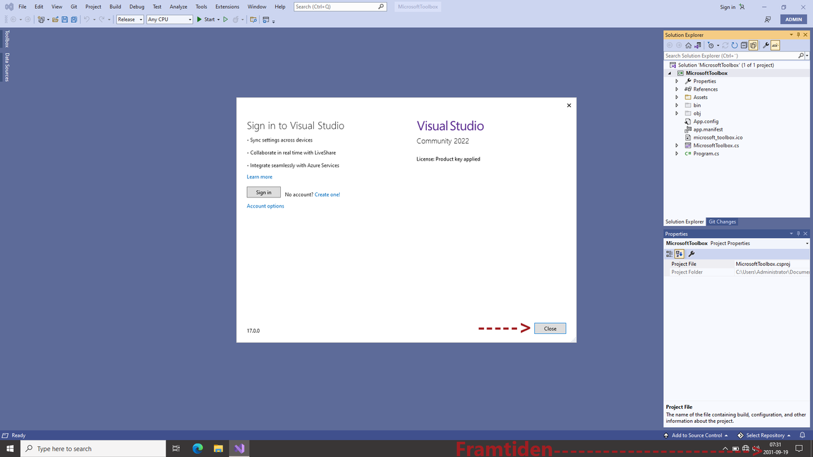
Task: Click the search magnifier in Solution Explorer
Action: (801, 56)
